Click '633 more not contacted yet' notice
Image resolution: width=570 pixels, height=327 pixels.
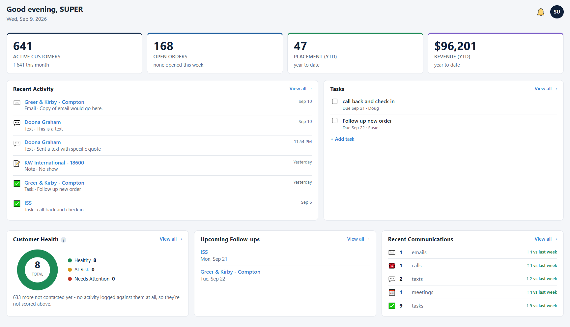pyautogui.click(x=96, y=301)
